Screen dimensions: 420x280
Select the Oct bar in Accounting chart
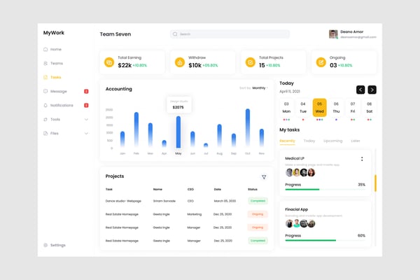point(248,127)
